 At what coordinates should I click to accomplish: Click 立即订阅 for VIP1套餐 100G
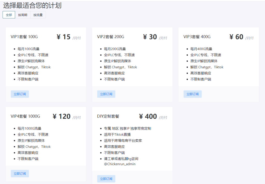tap(20, 94)
